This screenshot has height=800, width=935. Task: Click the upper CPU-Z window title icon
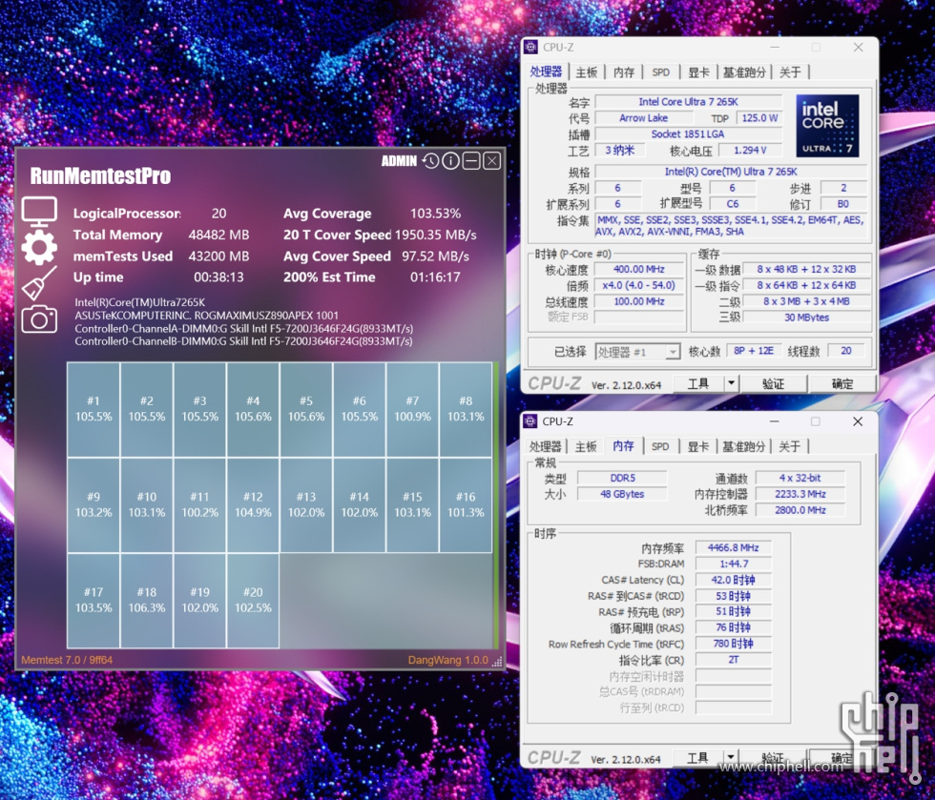pyautogui.click(x=530, y=47)
